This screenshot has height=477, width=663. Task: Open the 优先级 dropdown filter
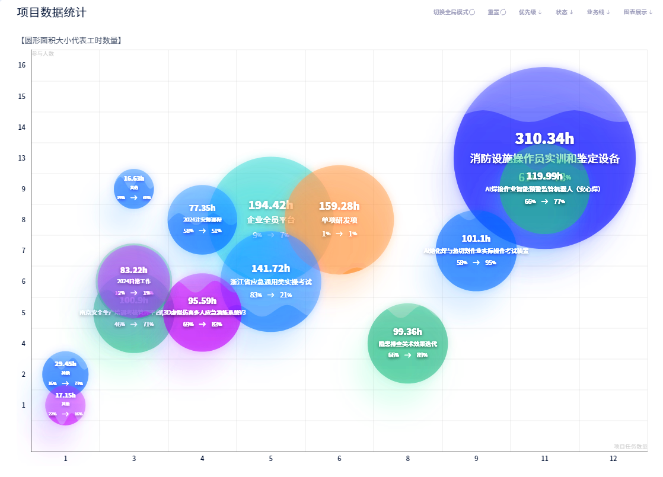click(x=530, y=12)
